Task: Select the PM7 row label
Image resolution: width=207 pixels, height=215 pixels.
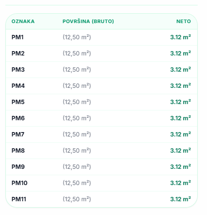Action: 18,134
